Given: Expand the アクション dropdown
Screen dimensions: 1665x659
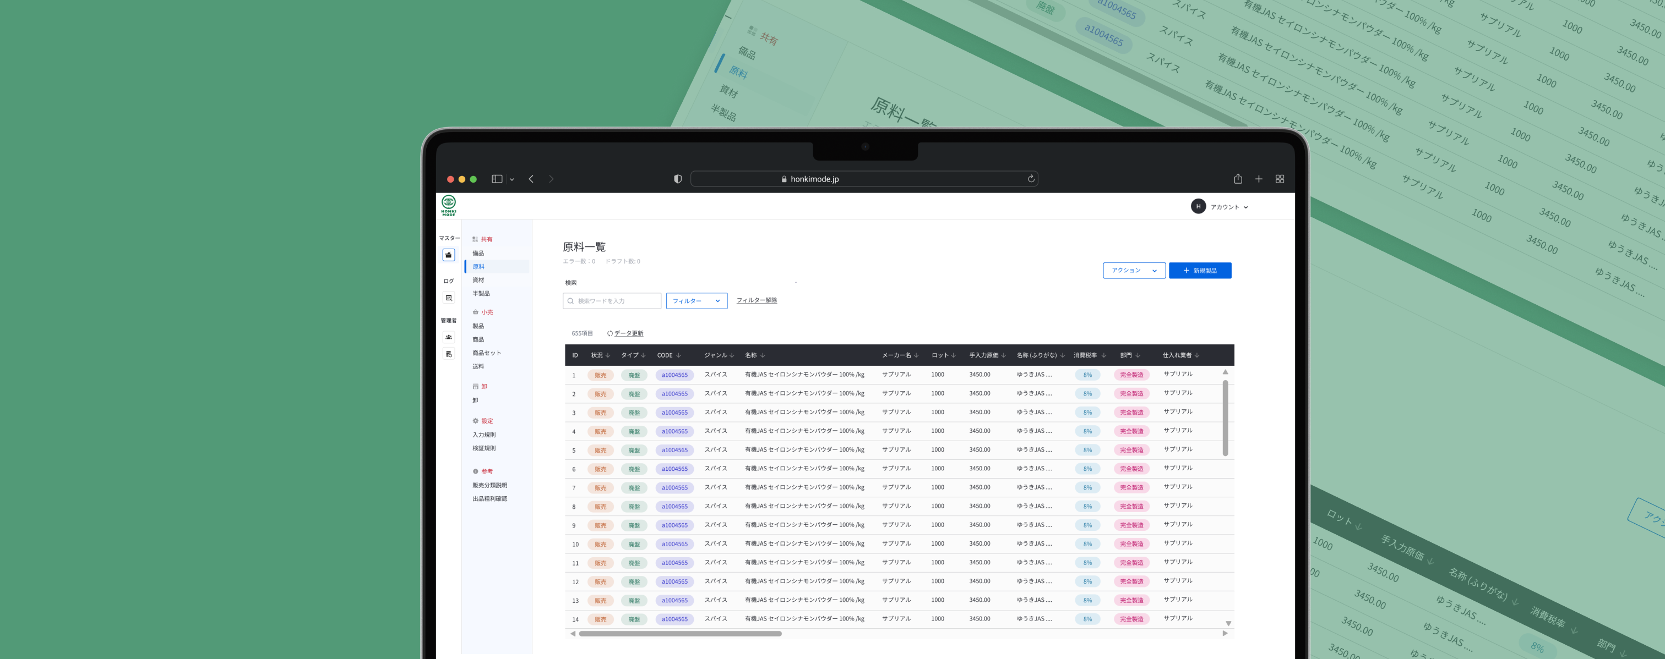Looking at the screenshot, I should [x=1134, y=271].
